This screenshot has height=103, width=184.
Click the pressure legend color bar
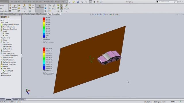tap(44, 58)
